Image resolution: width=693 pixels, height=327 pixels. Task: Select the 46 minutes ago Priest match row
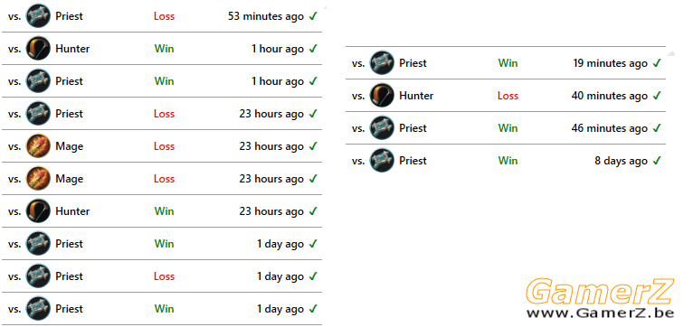coord(506,128)
